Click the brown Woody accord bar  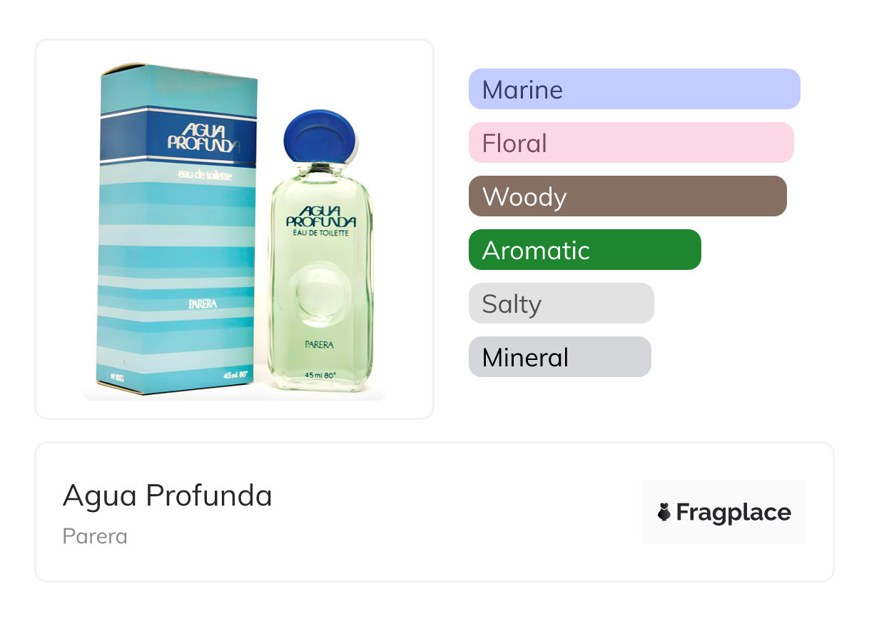(627, 196)
